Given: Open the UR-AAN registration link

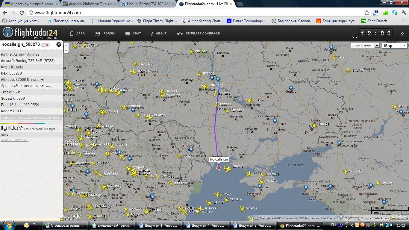Looking at the screenshot, I should point(16,67).
